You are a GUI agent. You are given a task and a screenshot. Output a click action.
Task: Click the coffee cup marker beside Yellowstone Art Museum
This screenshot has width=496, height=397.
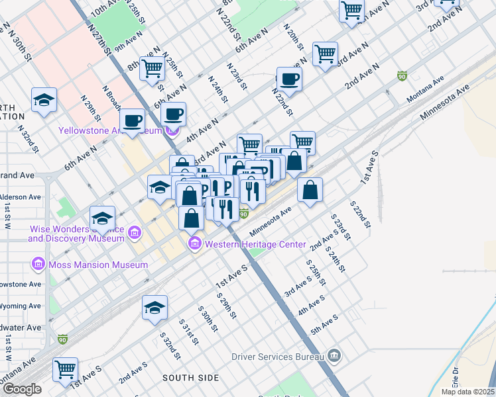click(x=173, y=115)
